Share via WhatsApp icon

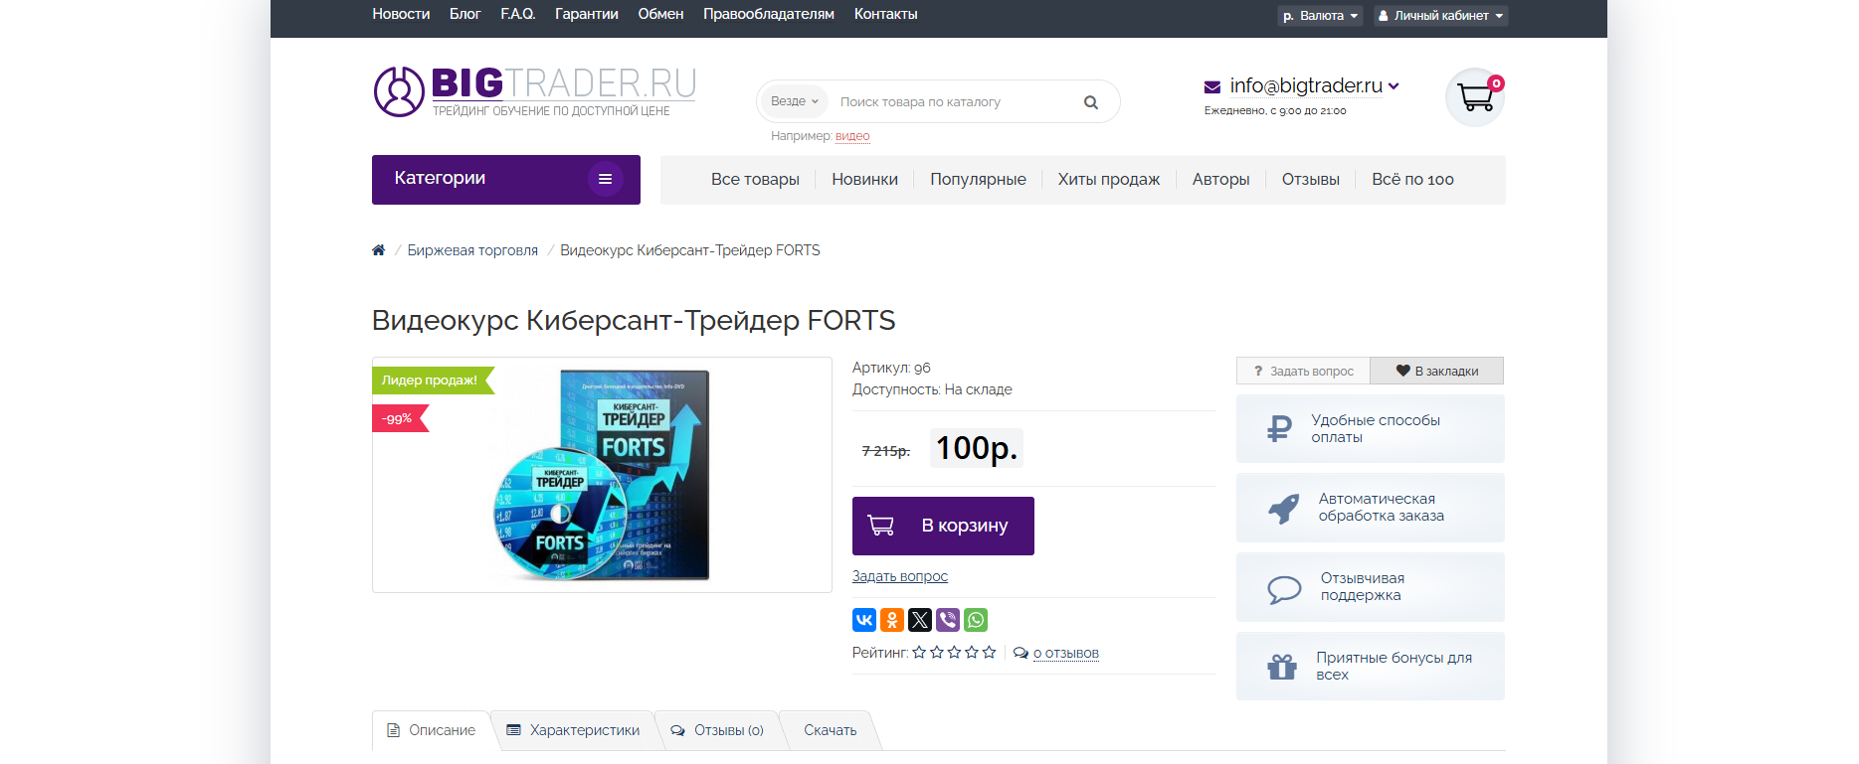click(976, 620)
